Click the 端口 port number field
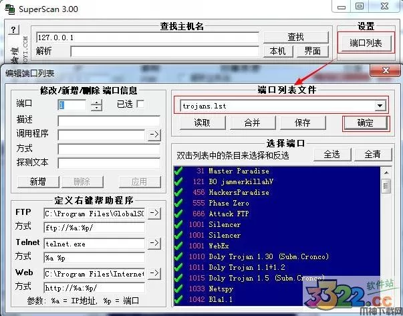 [x=72, y=105]
